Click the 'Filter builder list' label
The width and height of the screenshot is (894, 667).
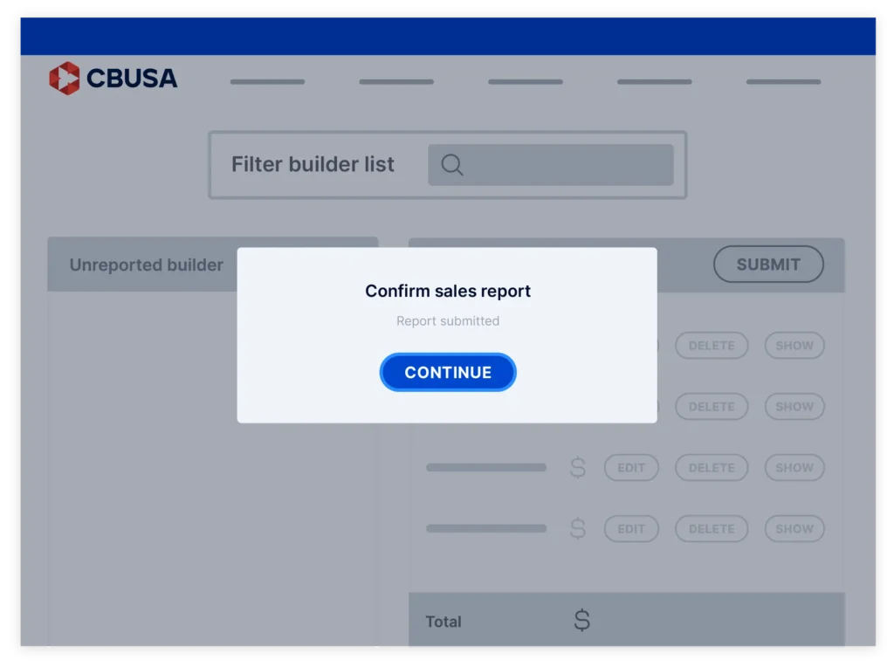313,164
